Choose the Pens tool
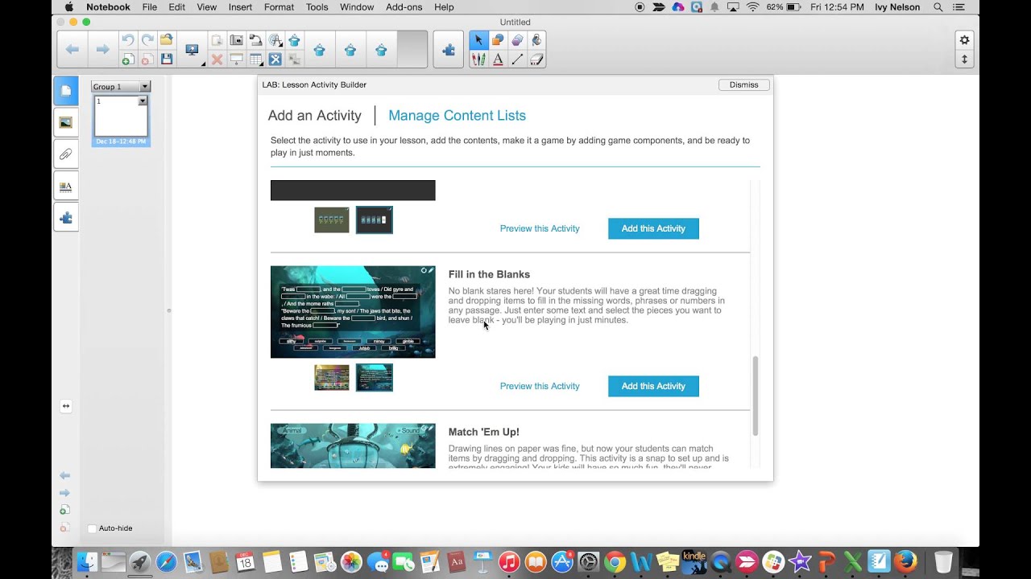This screenshot has width=1031, height=579. click(478, 60)
